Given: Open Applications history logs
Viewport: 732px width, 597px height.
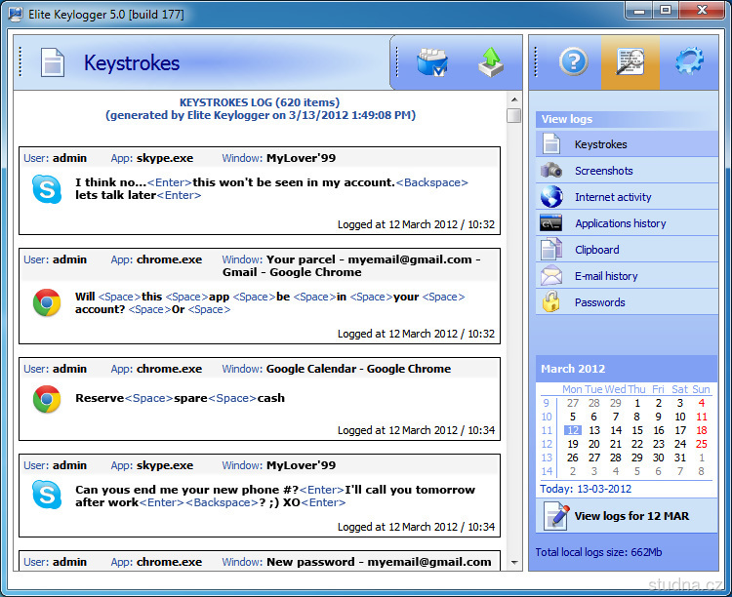Looking at the screenshot, I should click(620, 223).
